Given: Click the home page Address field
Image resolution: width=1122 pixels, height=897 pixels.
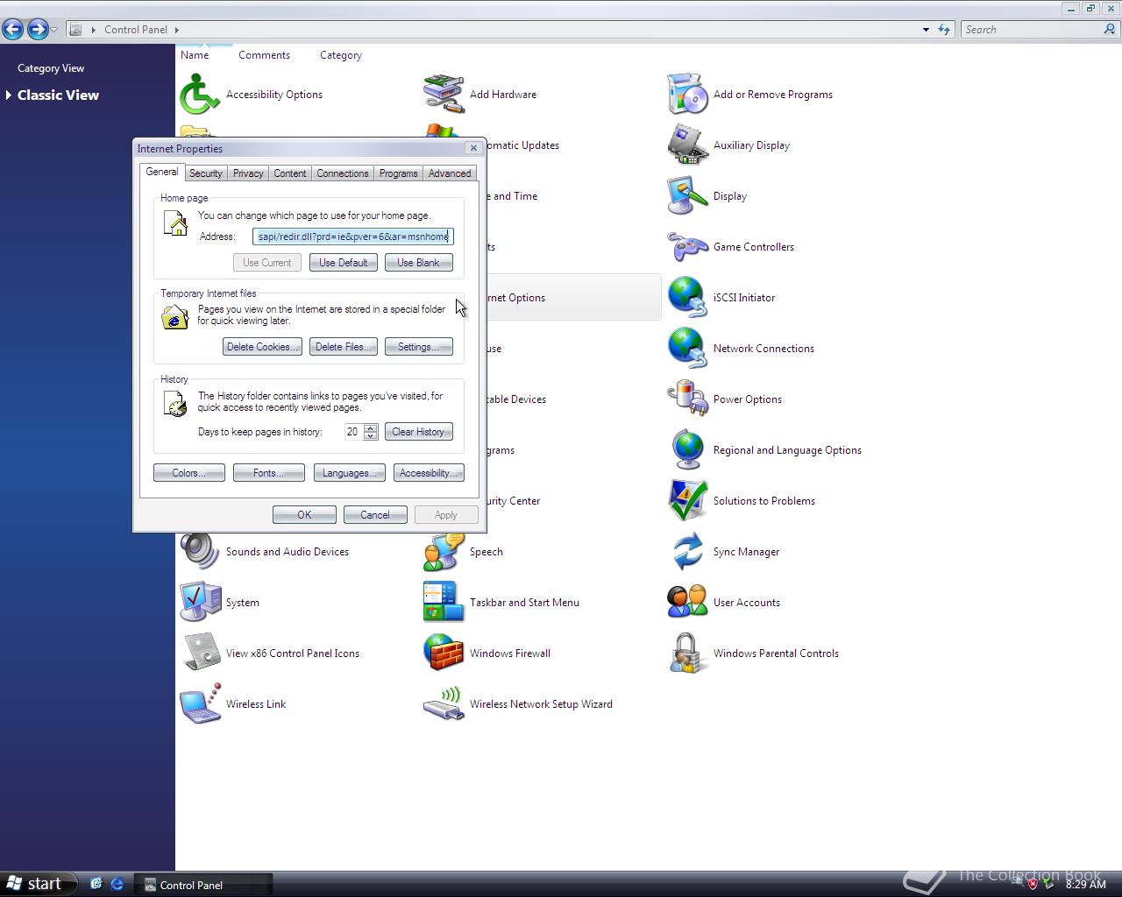Looking at the screenshot, I should click(x=353, y=237).
